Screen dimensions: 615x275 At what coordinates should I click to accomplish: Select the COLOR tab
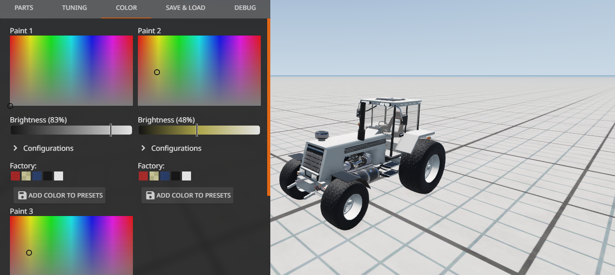(126, 8)
